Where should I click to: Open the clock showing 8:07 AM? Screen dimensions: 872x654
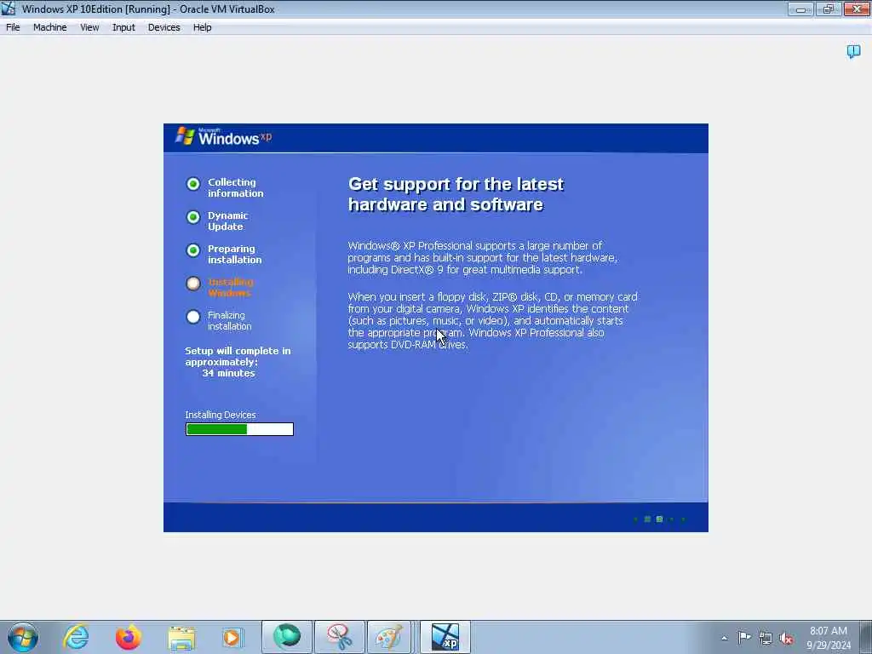828,638
